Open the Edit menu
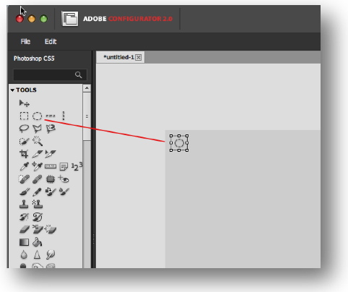 (x=51, y=42)
